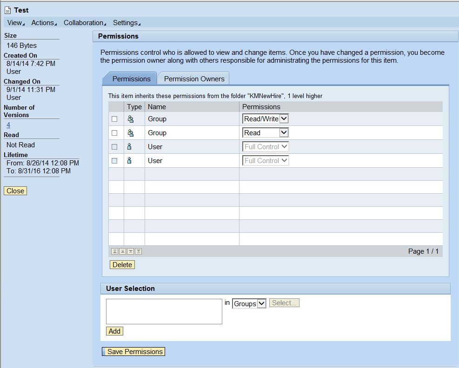The image size is (459, 368).
Task: Open the Settings menu
Action: [126, 23]
